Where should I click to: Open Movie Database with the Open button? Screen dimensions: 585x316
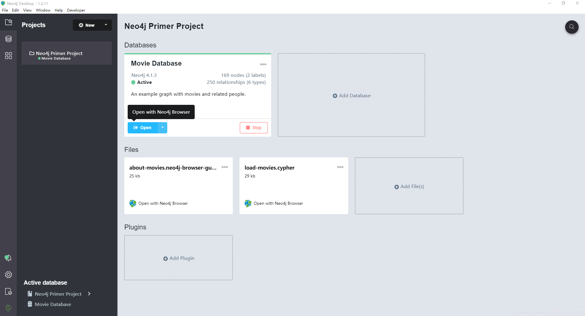143,128
